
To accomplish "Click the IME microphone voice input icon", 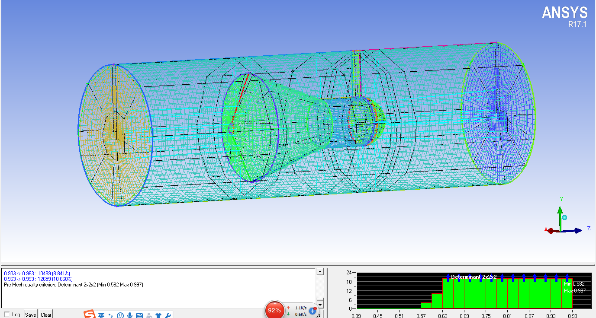I will pos(130,315).
